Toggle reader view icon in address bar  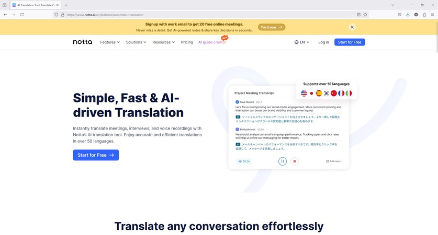click(358, 15)
